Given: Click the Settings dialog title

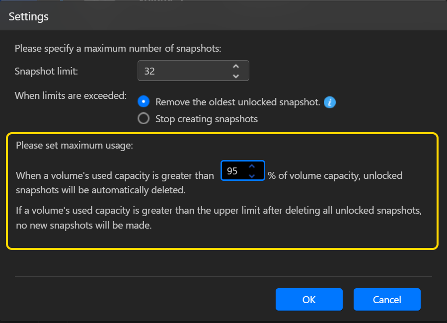Looking at the screenshot, I should tap(29, 16).
